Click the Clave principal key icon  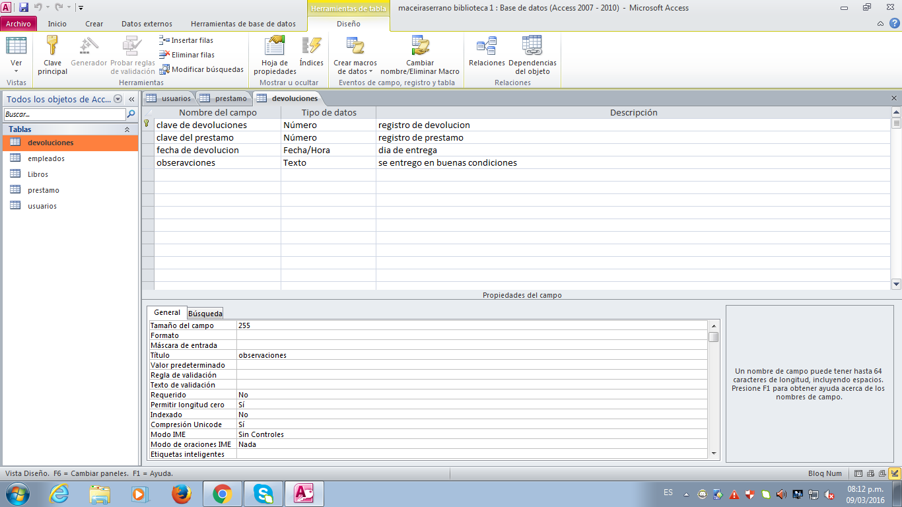click(52, 46)
